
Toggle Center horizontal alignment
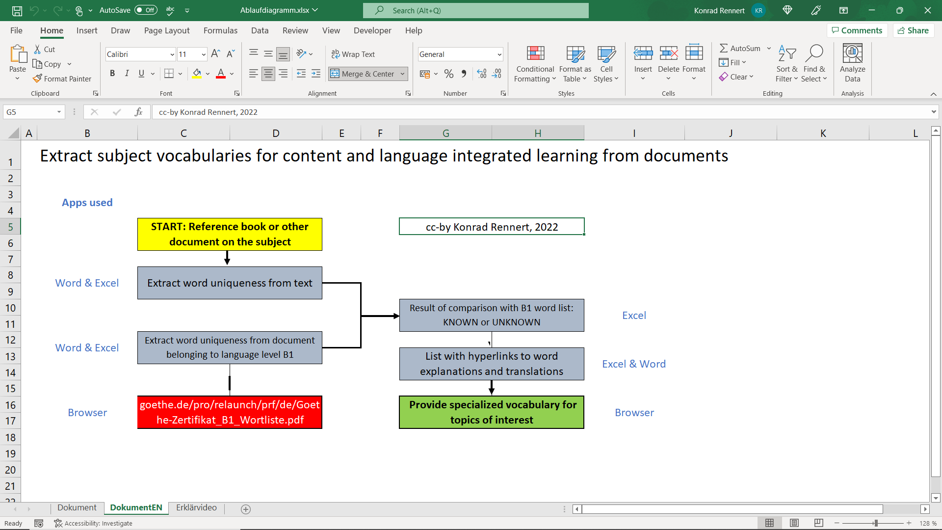(268, 74)
